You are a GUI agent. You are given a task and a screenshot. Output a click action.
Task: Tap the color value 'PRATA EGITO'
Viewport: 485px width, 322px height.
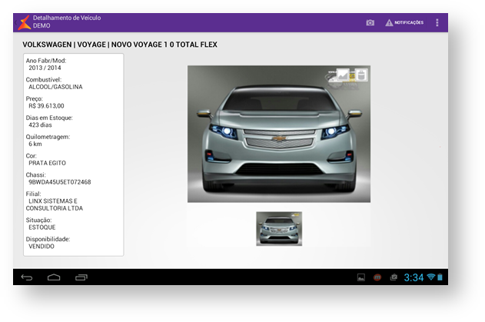pyautogui.click(x=47, y=163)
